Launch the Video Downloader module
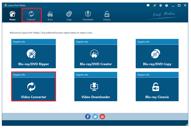The width and height of the screenshot is (191, 129). [96, 89]
